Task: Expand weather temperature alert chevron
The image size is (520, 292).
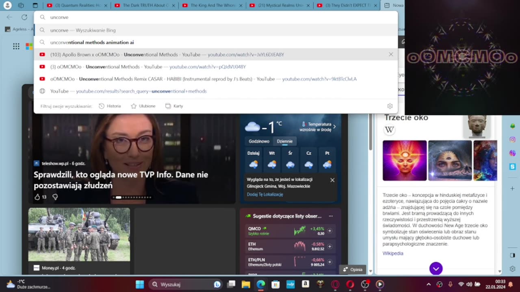Action: tap(334, 127)
